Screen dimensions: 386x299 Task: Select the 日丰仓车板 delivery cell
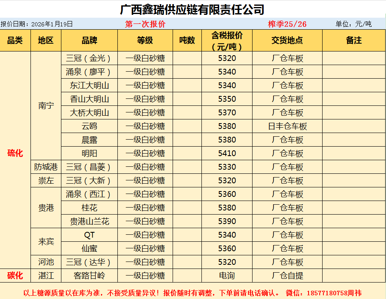tap(287, 126)
